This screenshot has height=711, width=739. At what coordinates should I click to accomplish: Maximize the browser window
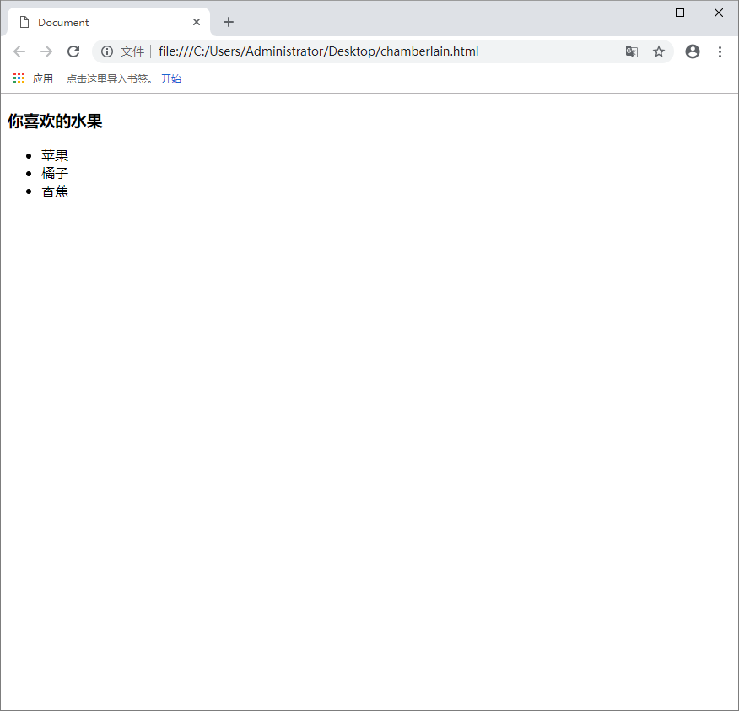tap(680, 13)
